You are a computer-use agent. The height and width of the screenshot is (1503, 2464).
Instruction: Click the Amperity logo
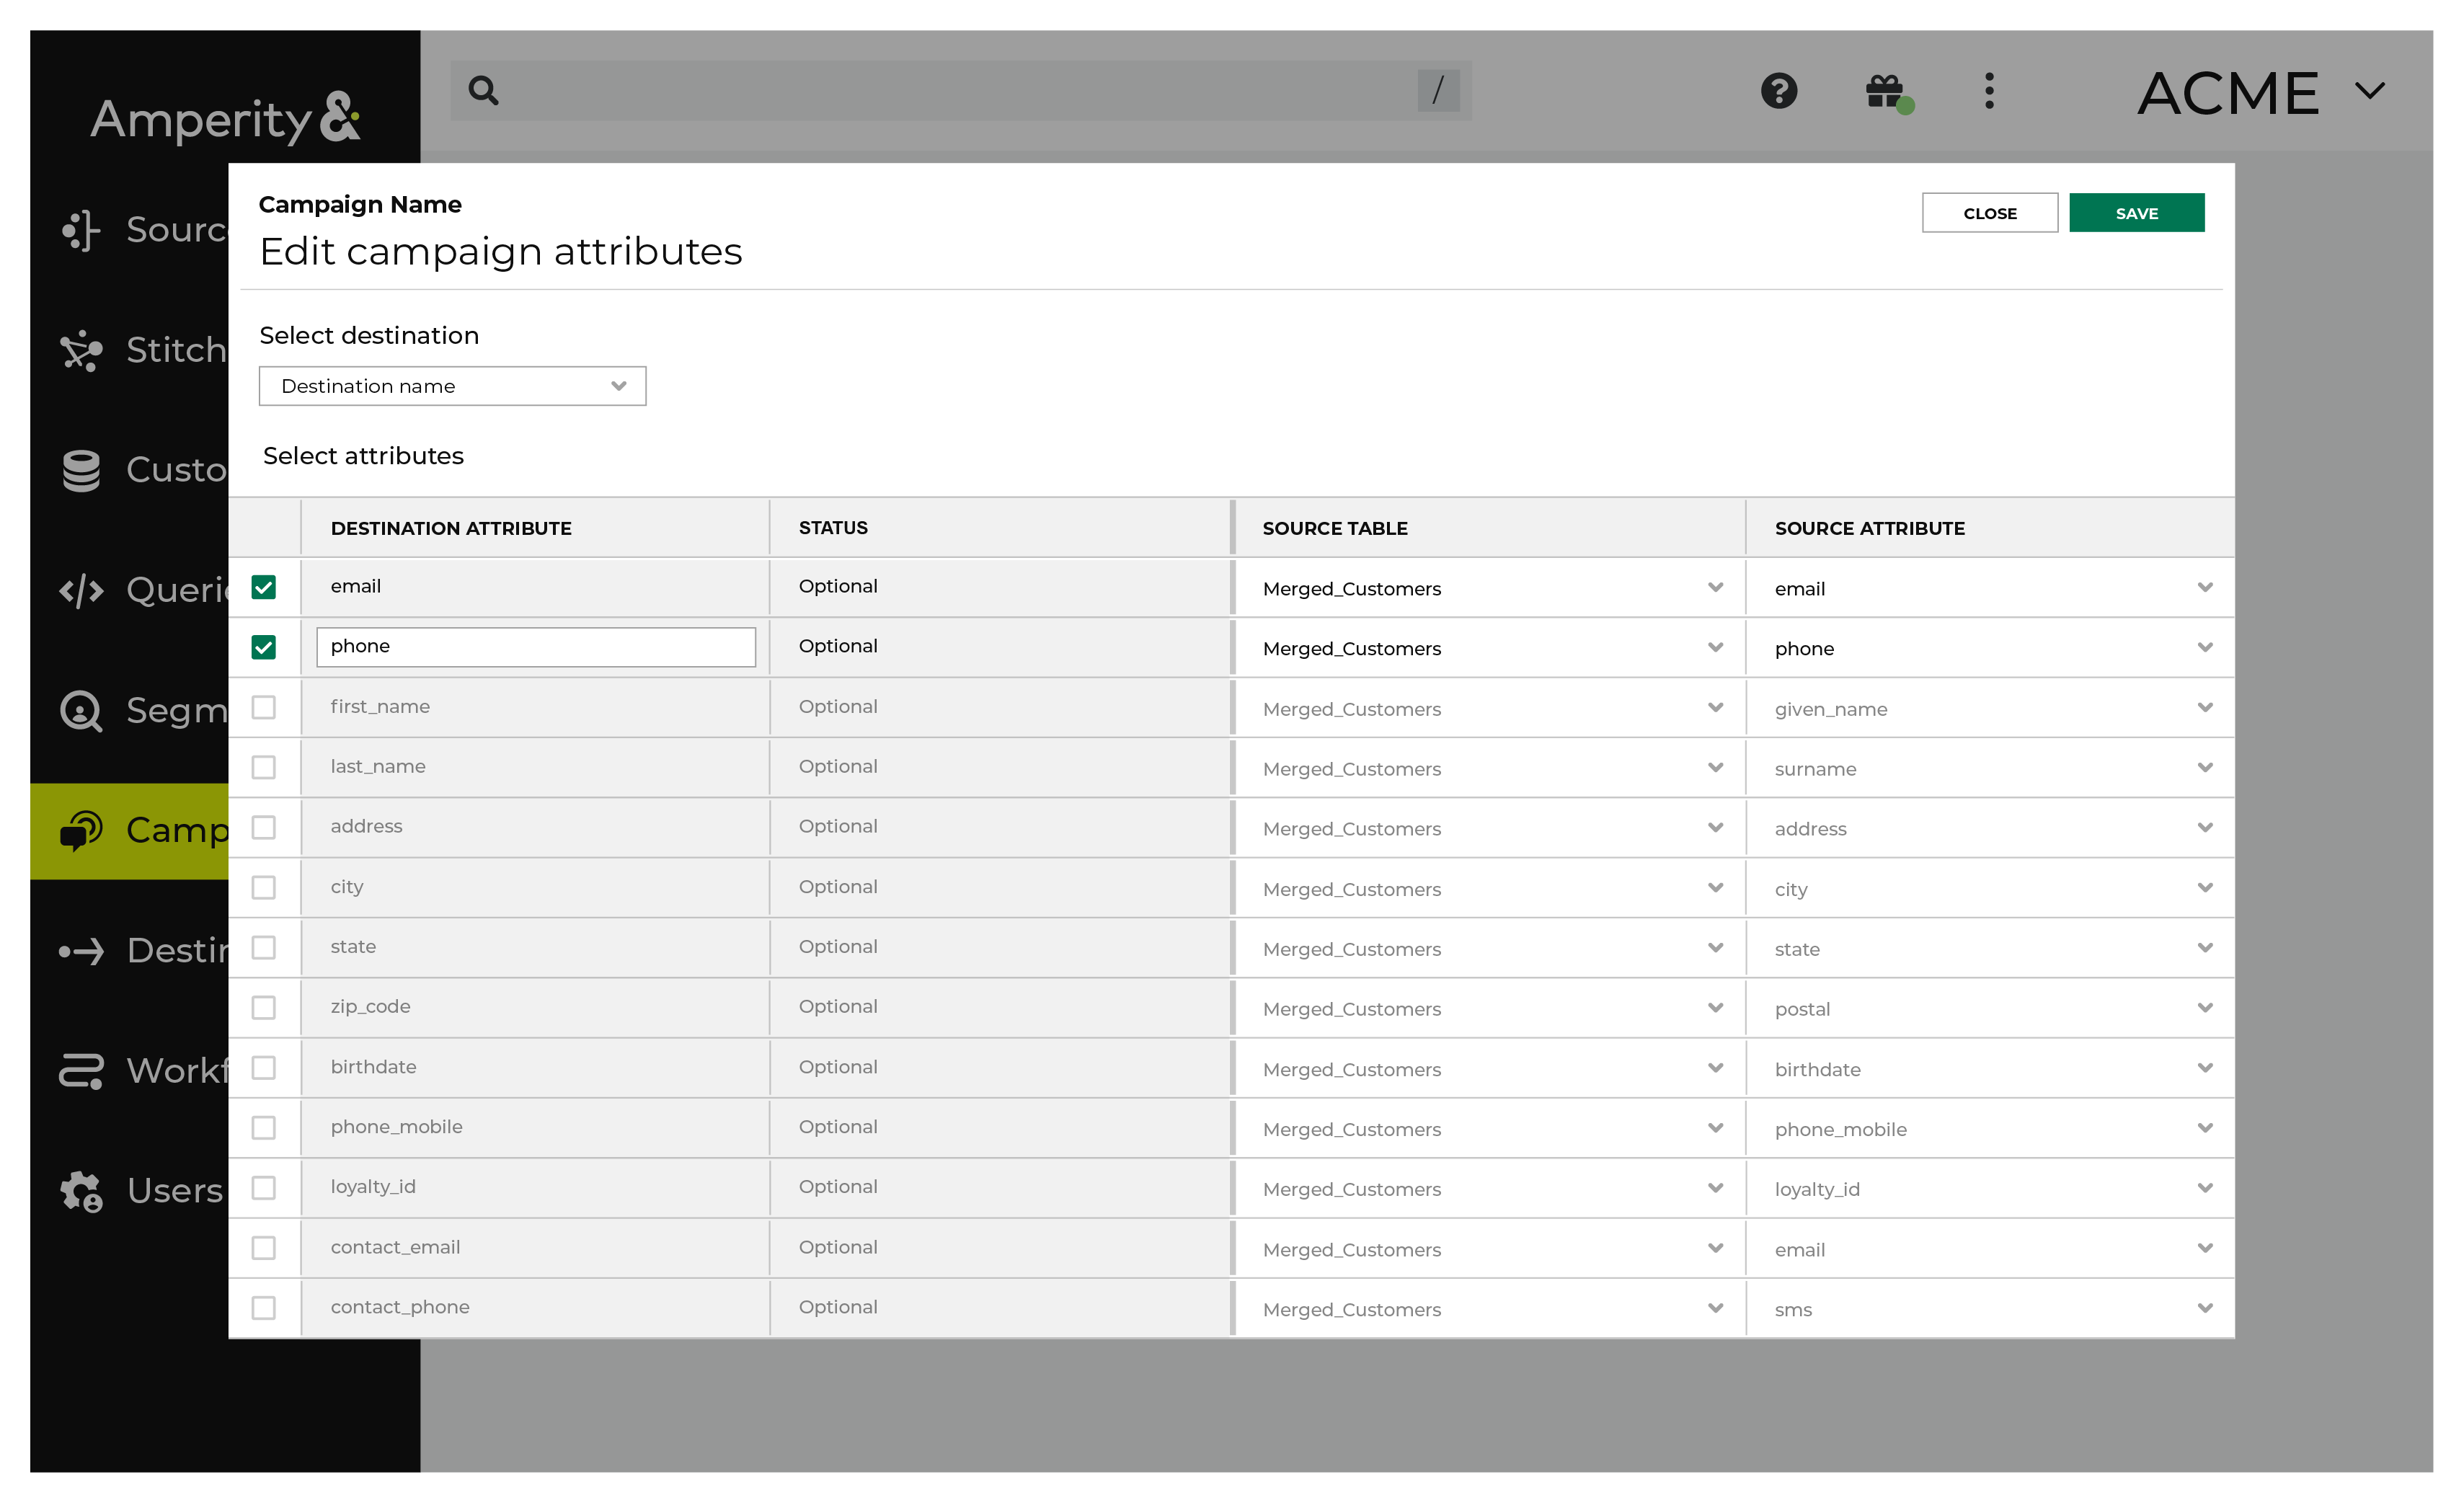pyautogui.click(x=225, y=118)
